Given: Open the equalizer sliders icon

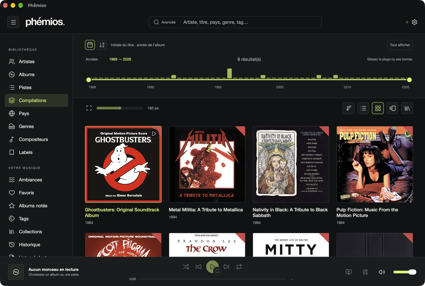Looking at the screenshot, I should coord(365,272).
